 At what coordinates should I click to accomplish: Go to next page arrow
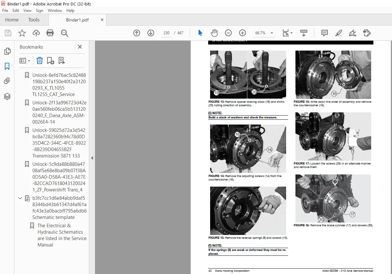pos(151,33)
